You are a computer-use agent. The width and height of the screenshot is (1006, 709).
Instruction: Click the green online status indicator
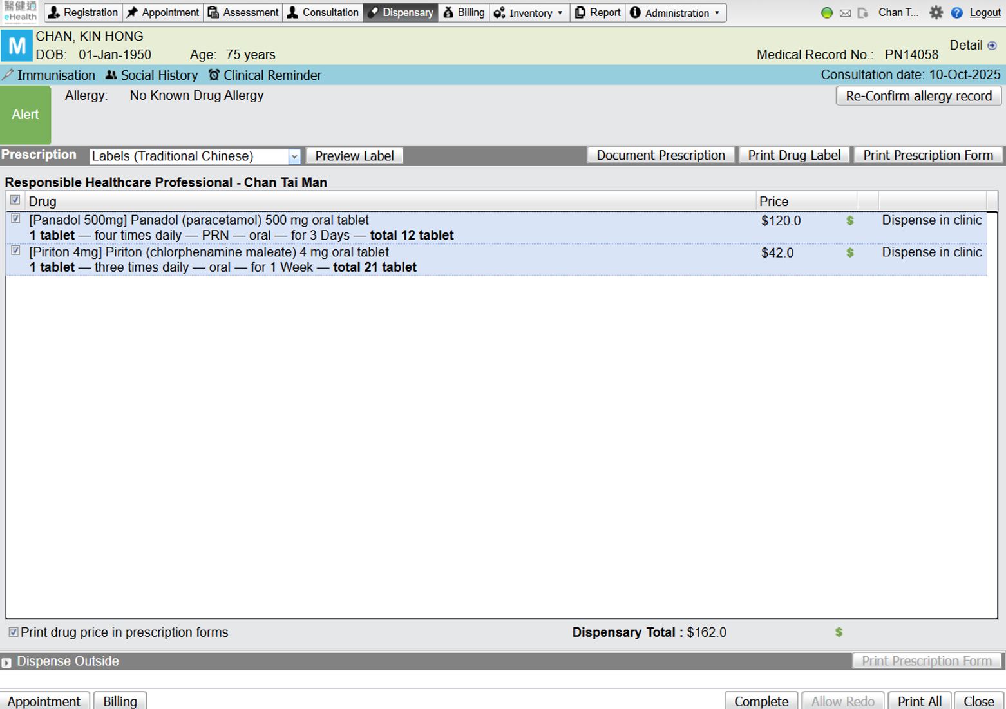click(x=827, y=13)
